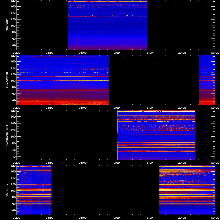Click 16:00 tick label under Sagamore Hill panel
220x220 pixels.
[149, 163]
